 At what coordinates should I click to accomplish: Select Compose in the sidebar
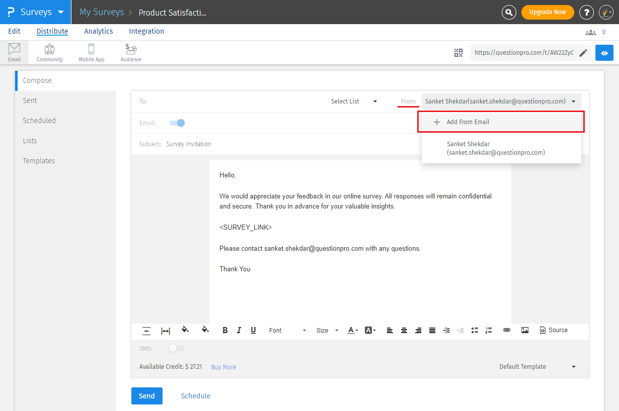tap(65, 80)
